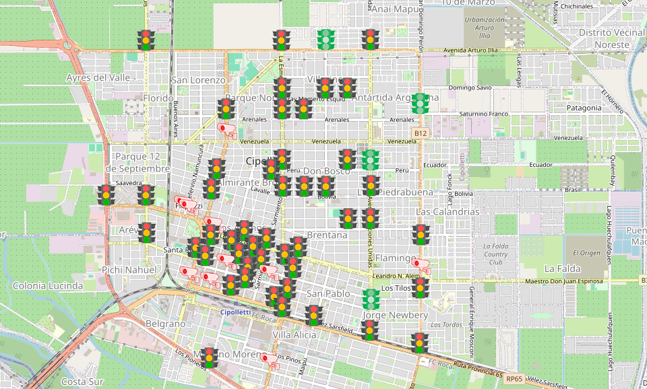Select the camera icon beside Los Pinos street
Viewport: 647px width, 389px height.
coord(270,359)
